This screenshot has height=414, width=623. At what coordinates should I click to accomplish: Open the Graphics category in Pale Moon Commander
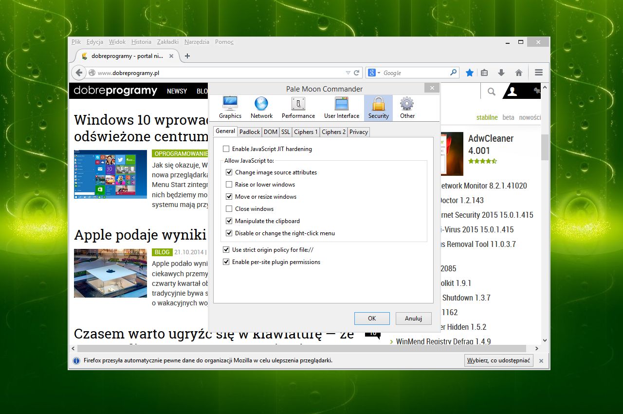pyautogui.click(x=230, y=108)
